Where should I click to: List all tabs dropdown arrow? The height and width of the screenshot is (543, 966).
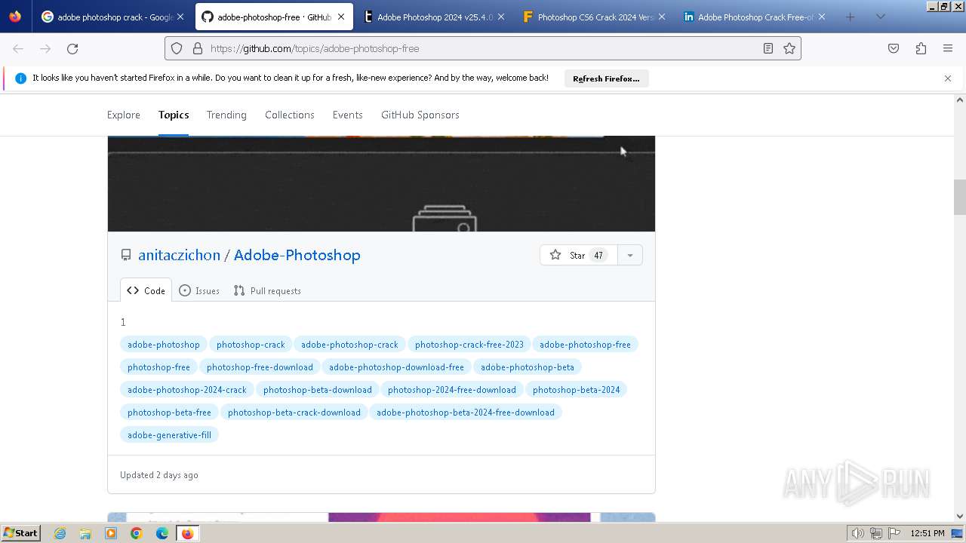[880, 17]
